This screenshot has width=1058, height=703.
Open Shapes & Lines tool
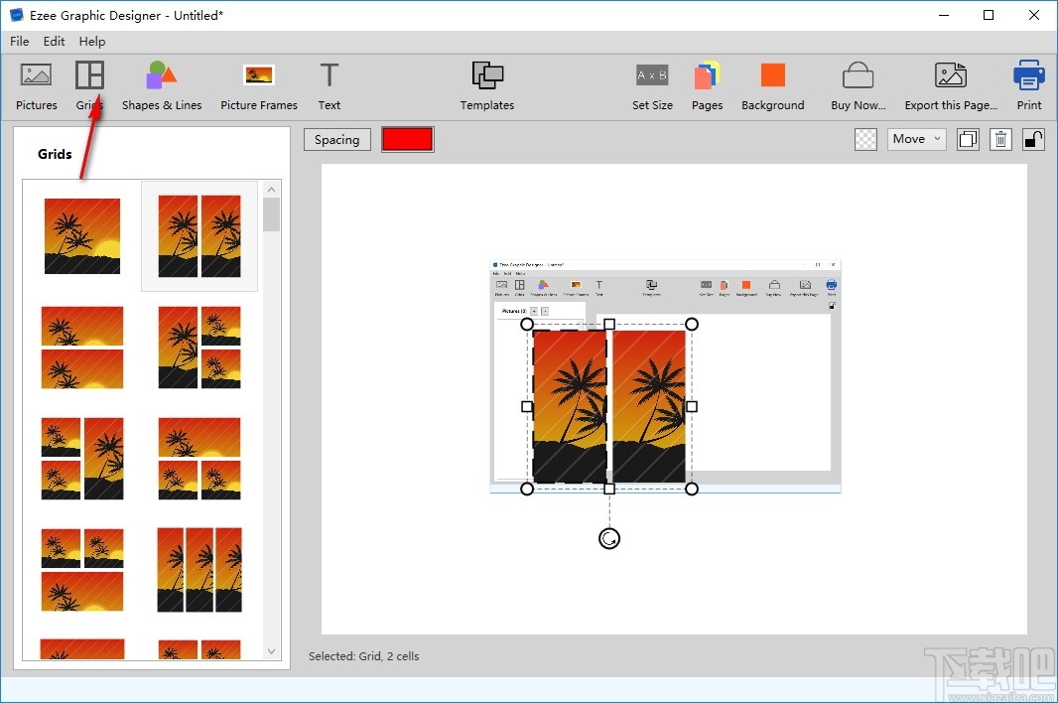coord(162,85)
